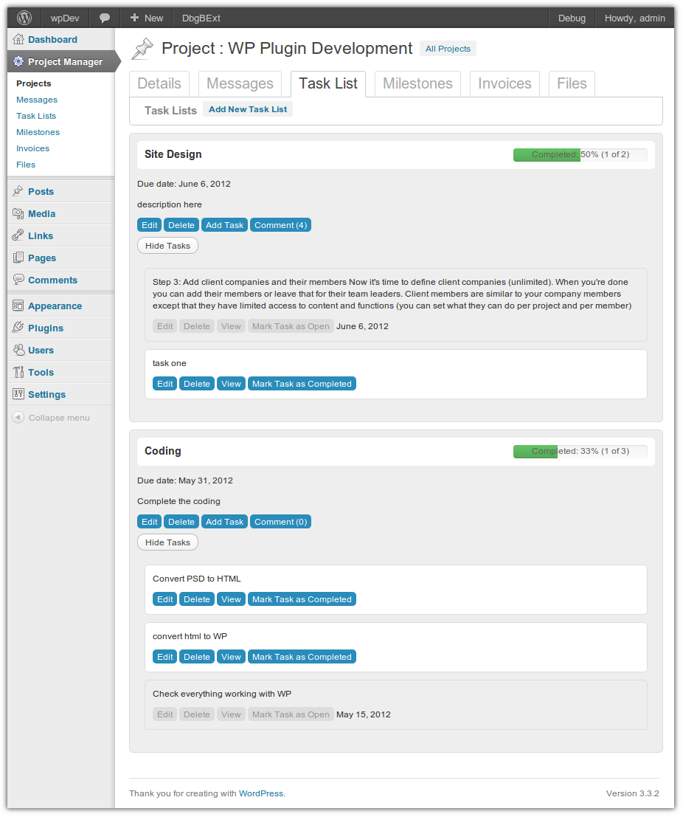This screenshot has height=817, width=683.
Task: Mark 'convert html to WP' task as Completed
Action: click(x=302, y=657)
